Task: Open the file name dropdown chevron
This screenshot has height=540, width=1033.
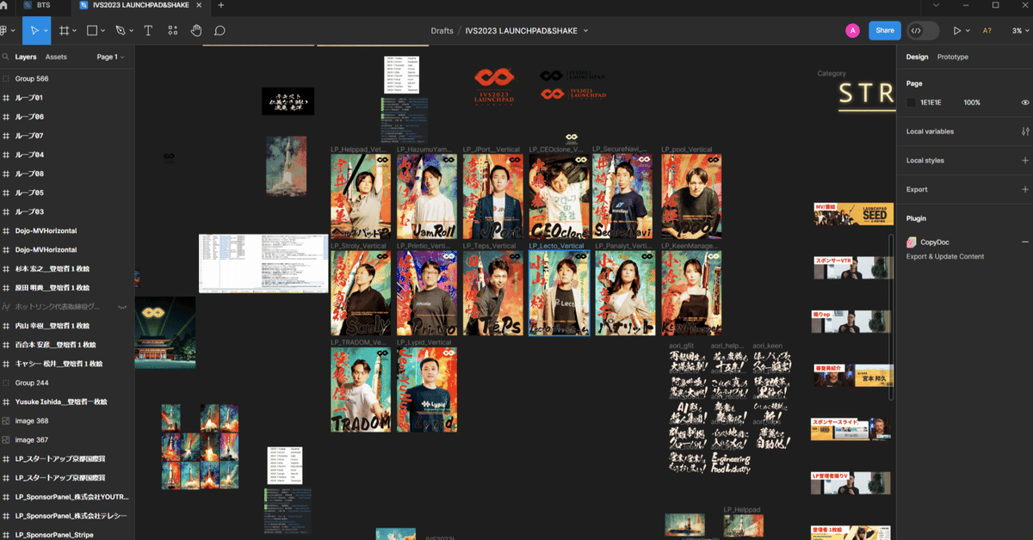Action: click(586, 30)
